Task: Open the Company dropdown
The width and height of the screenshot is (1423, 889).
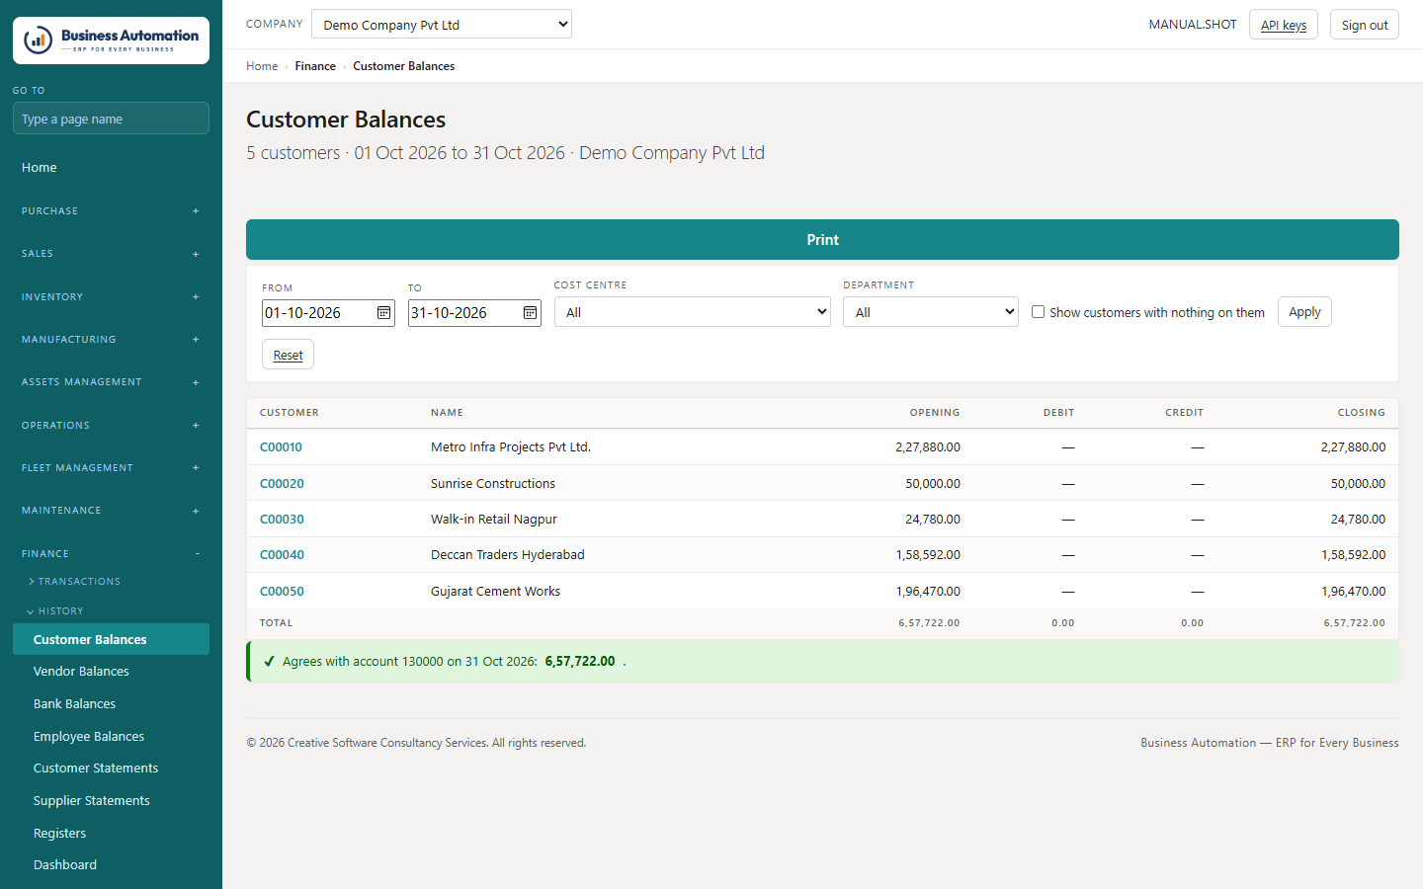Action: [x=442, y=24]
